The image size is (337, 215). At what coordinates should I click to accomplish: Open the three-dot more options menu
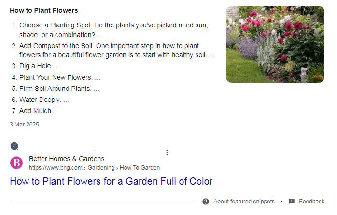167,152
